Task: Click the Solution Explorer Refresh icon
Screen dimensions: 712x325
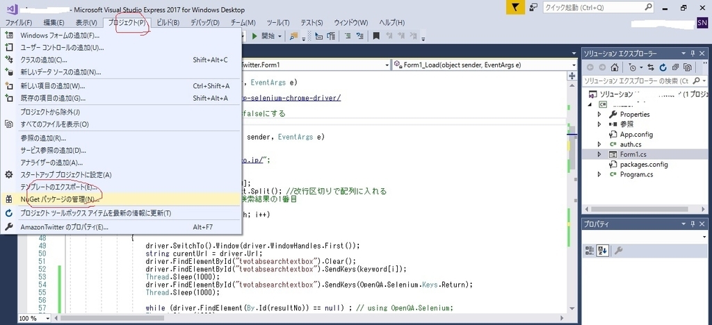Action: (663, 67)
